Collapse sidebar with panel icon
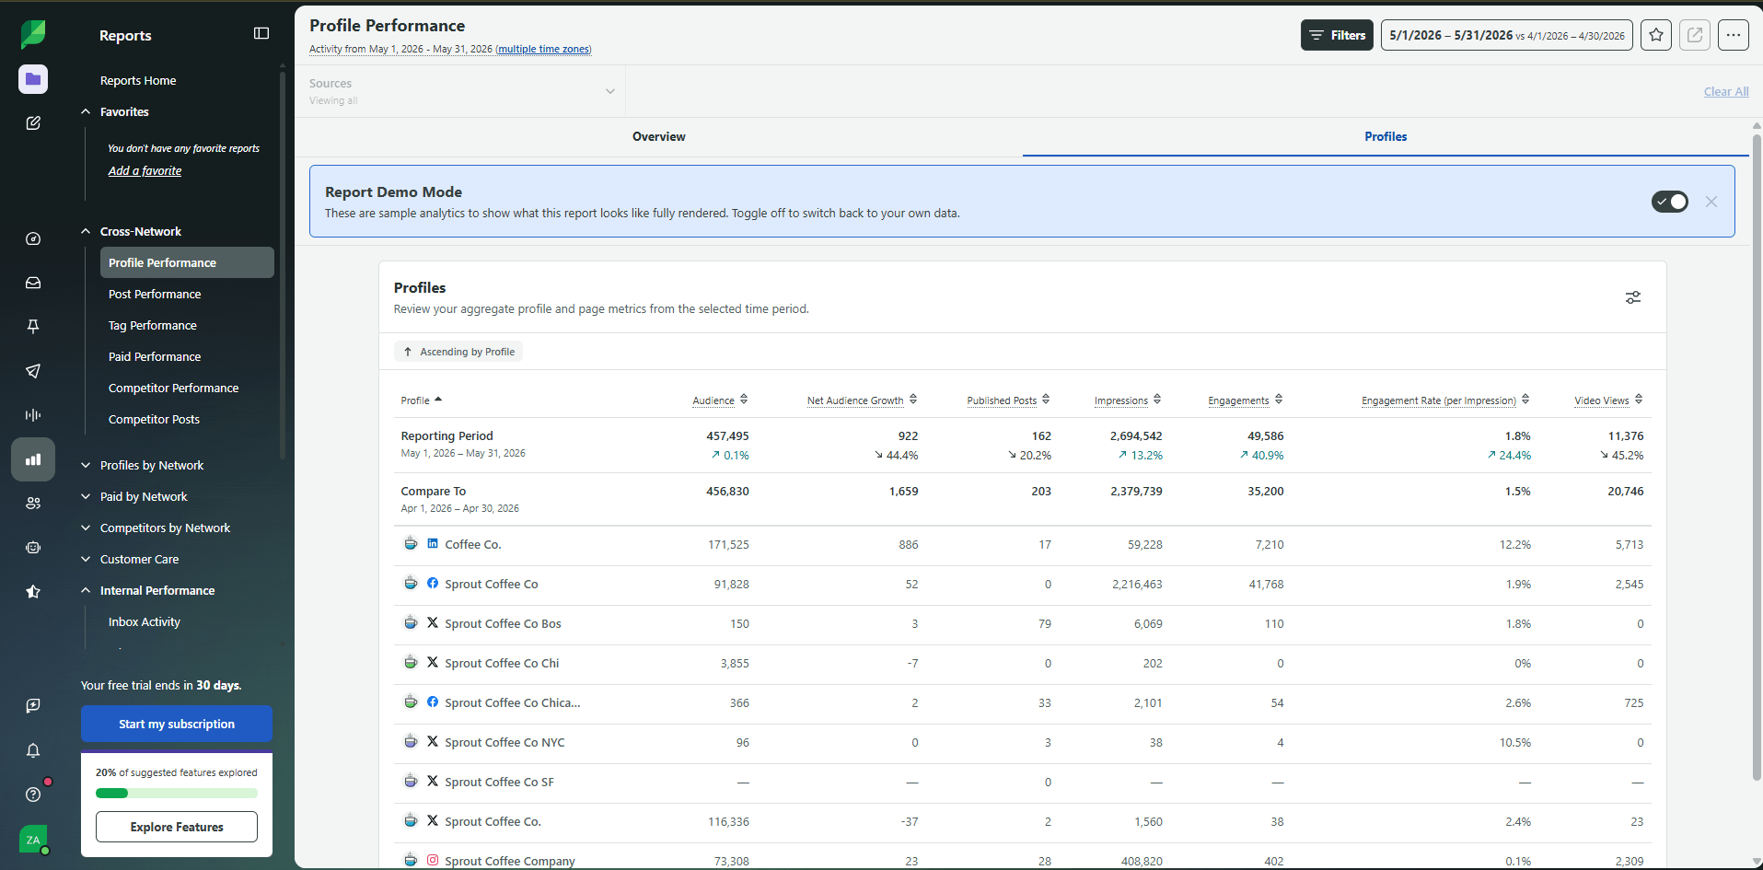 tap(261, 34)
